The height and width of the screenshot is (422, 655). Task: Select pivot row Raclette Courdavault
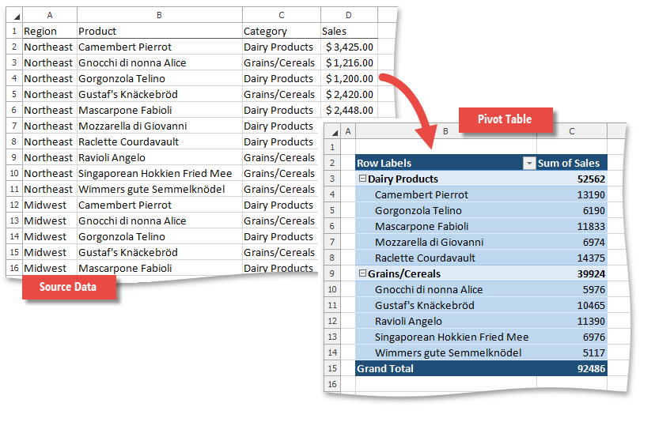coord(446,258)
